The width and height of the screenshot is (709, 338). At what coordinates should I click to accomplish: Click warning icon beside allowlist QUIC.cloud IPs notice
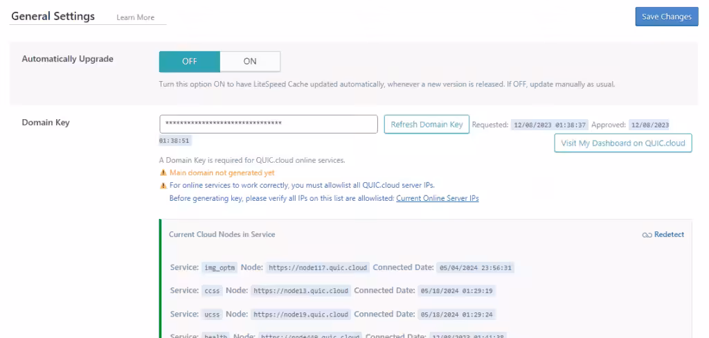[x=163, y=186]
